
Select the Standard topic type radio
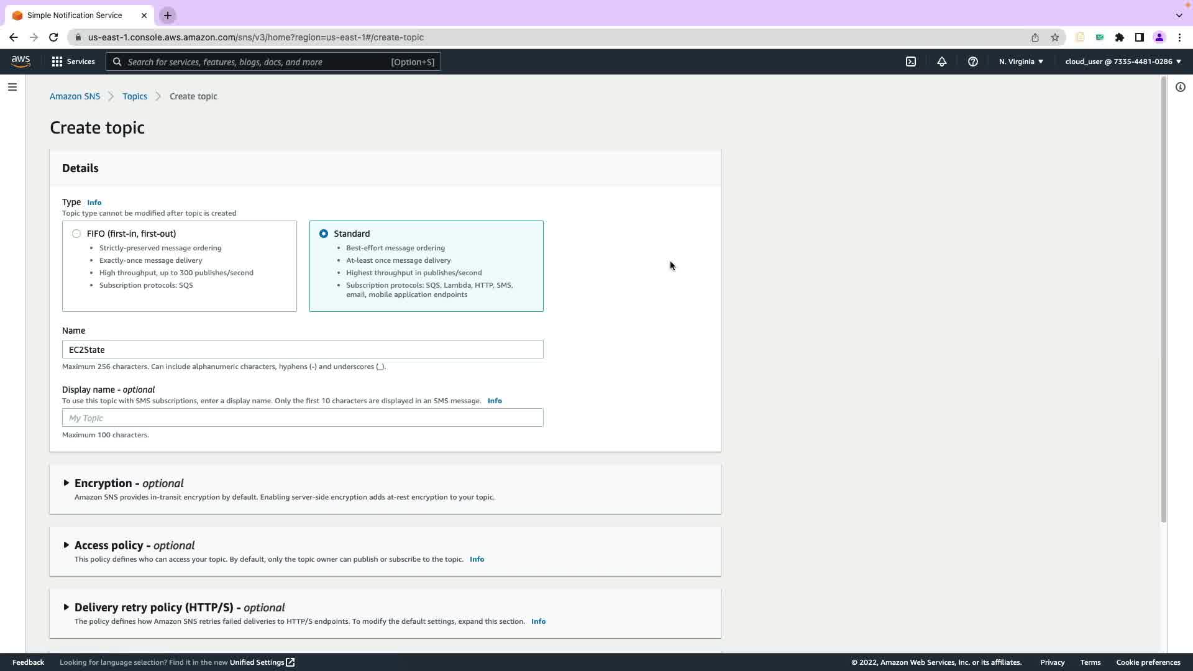pyautogui.click(x=324, y=234)
